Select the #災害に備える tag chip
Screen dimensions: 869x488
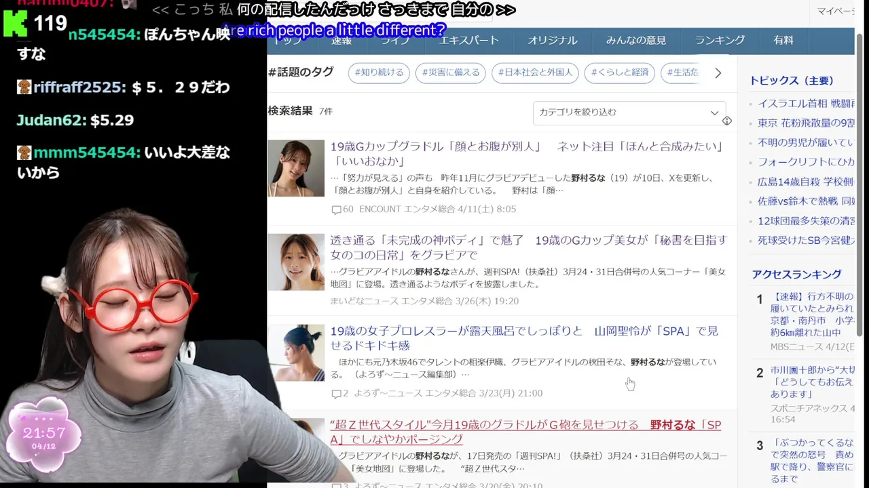coord(451,73)
